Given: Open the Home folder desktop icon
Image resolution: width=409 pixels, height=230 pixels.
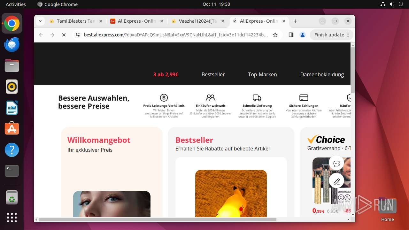Looking at the screenshot, I should [387, 210].
